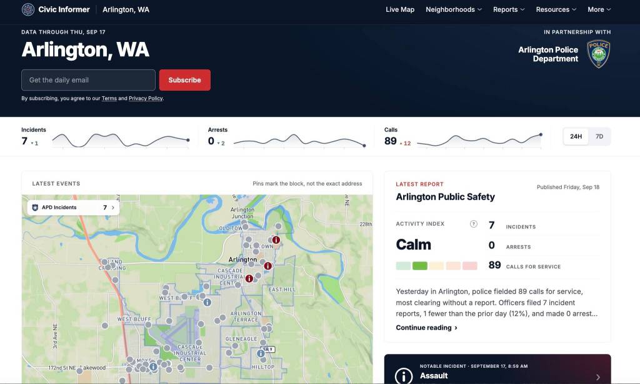Click the Calls sparkline chart
Viewport: 640px width, 384px height.
point(479,140)
